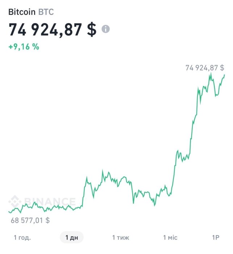Click the leftmost start of the chart line

[9, 212]
